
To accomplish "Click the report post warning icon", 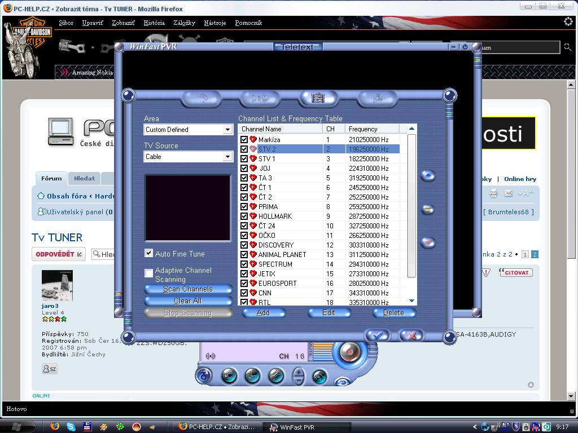I will [x=486, y=272].
